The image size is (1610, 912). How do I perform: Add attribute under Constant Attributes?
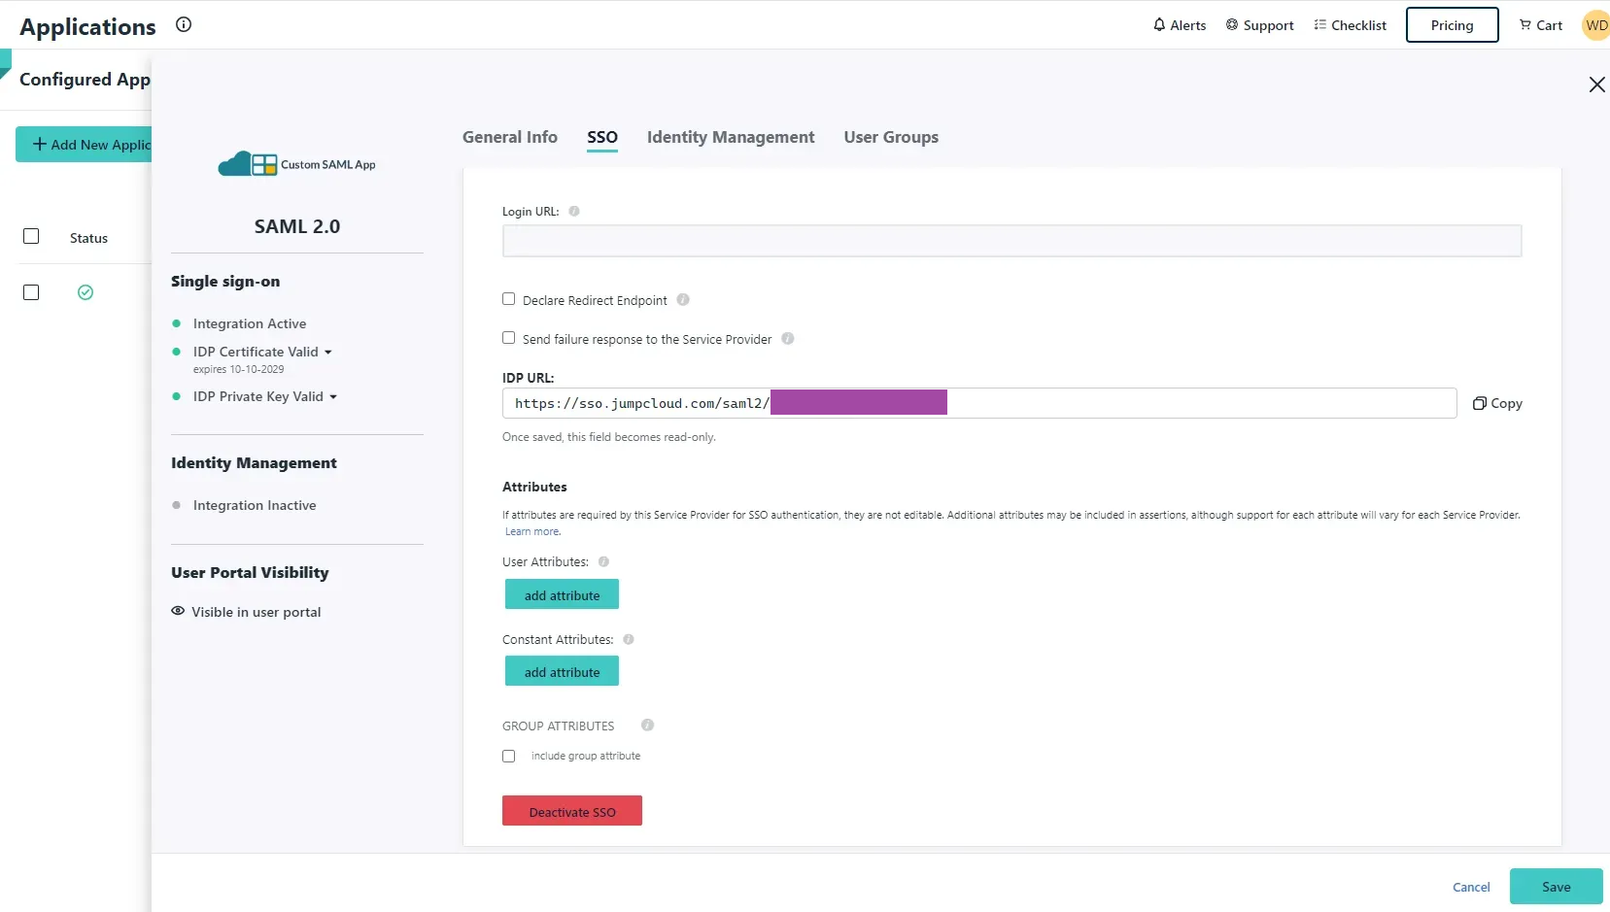(562, 671)
